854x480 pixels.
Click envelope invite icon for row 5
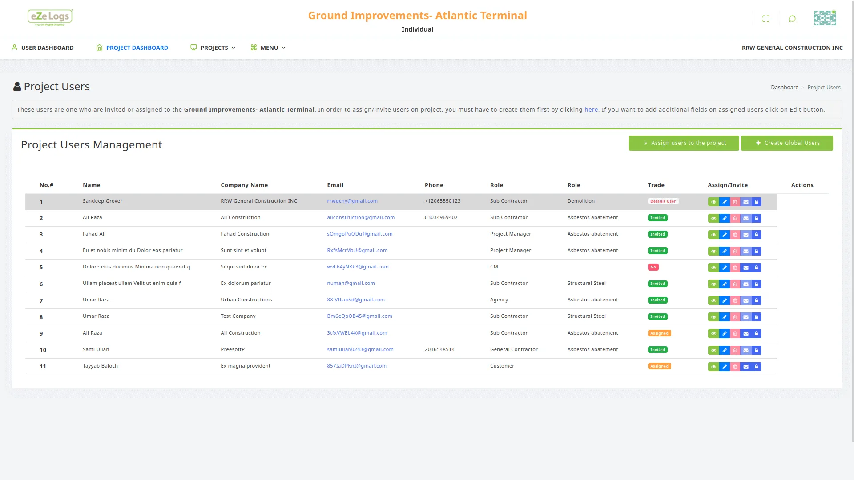point(746,268)
